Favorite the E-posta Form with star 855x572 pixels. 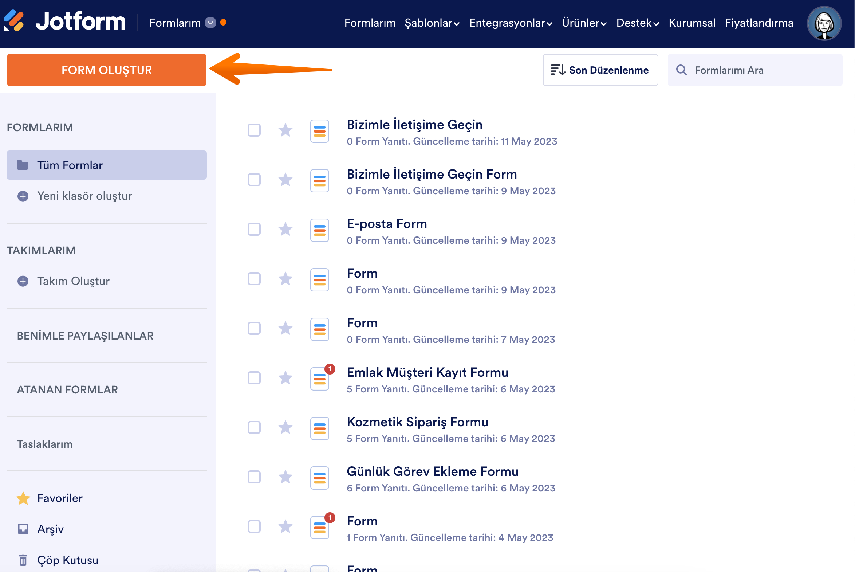[285, 230]
